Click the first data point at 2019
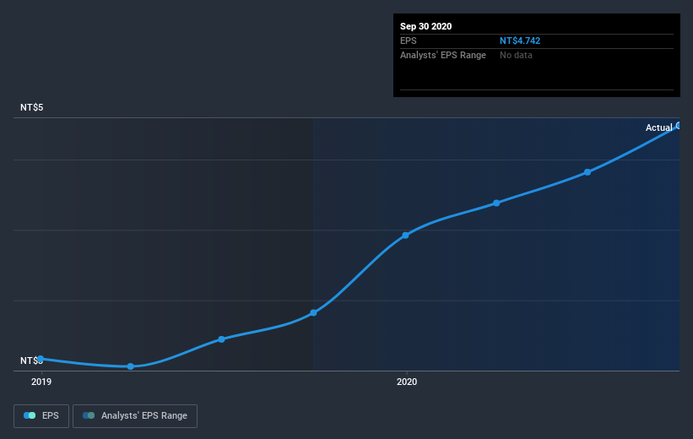The height and width of the screenshot is (439, 693). (x=41, y=359)
